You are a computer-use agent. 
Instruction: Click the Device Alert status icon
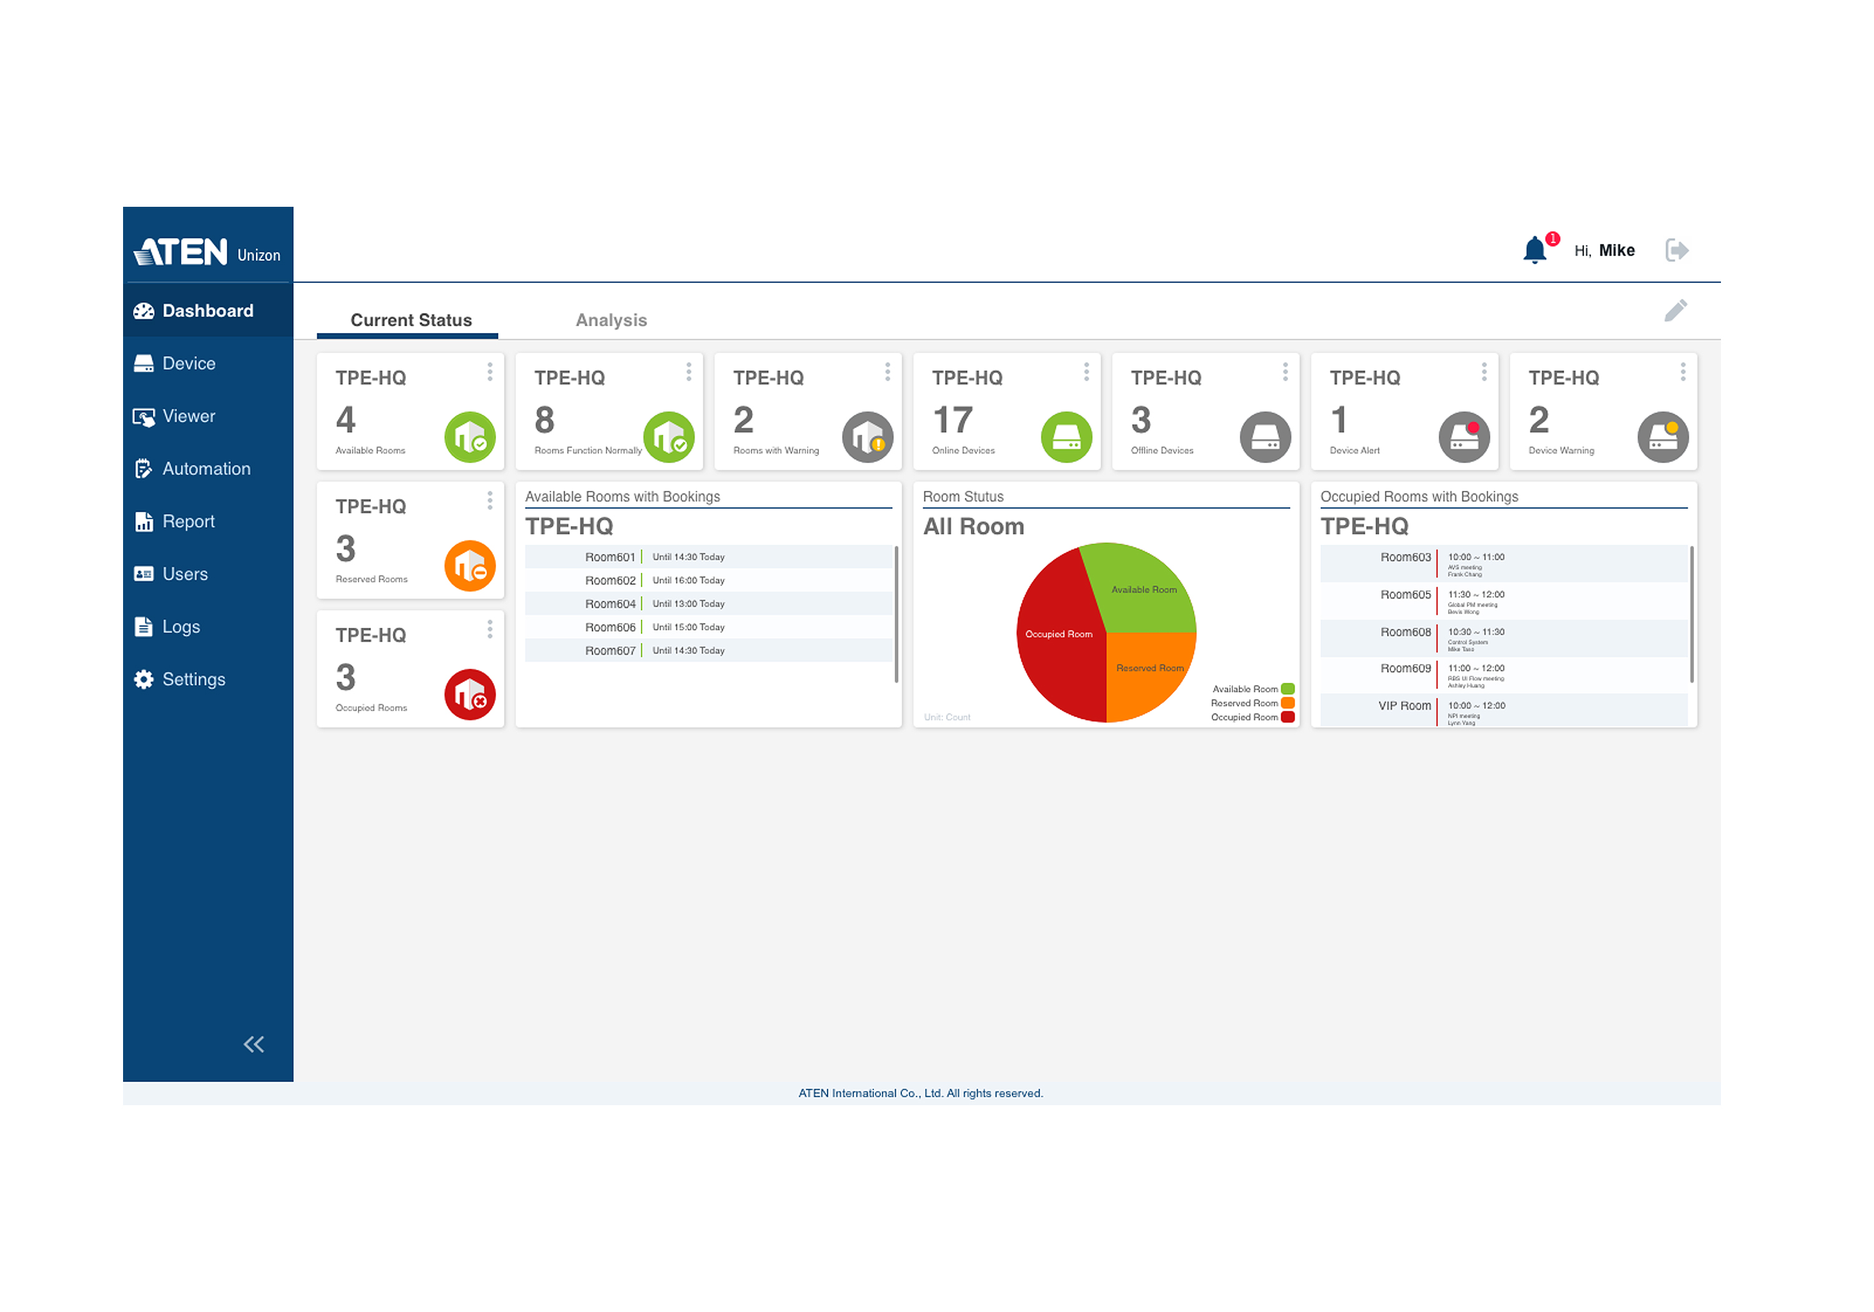pyautogui.click(x=1464, y=437)
